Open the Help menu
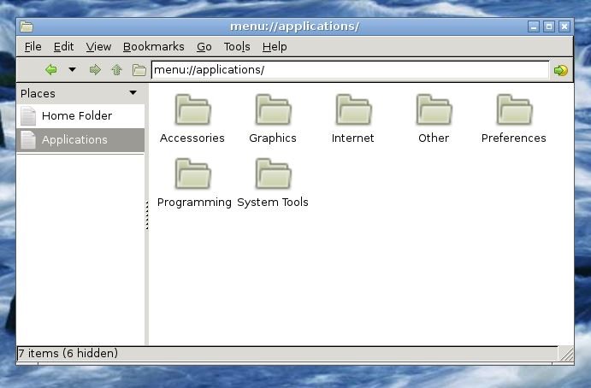The image size is (591, 388). 275,47
